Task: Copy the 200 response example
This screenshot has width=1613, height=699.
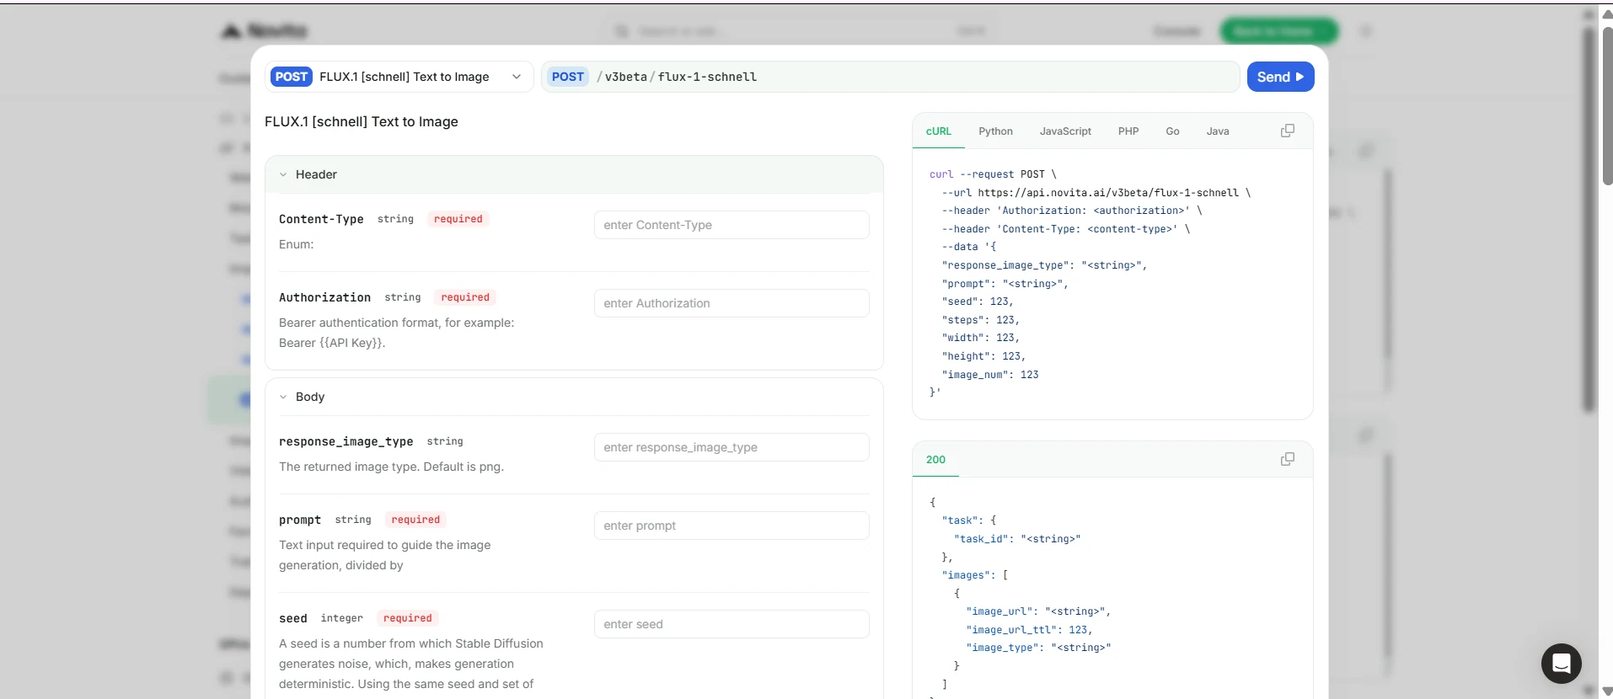Action: [1288, 459]
